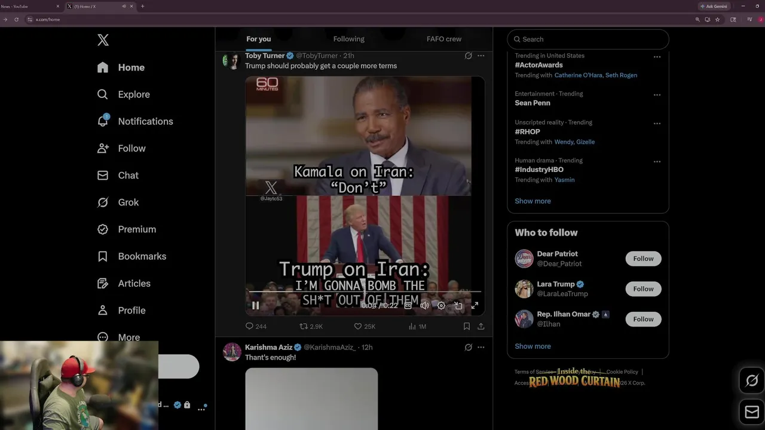Mute the video sound
Screen dimensions: 765x430
pos(425,306)
